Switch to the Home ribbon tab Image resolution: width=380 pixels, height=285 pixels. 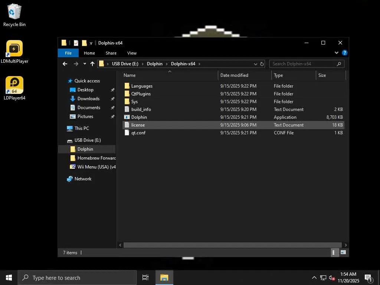(x=89, y=53)
